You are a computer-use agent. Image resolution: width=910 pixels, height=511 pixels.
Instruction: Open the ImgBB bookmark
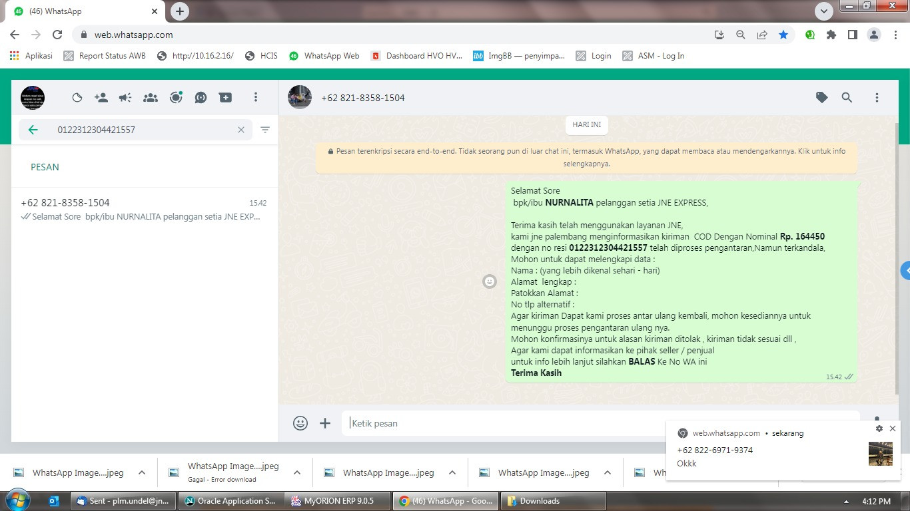tap(518, 56)
